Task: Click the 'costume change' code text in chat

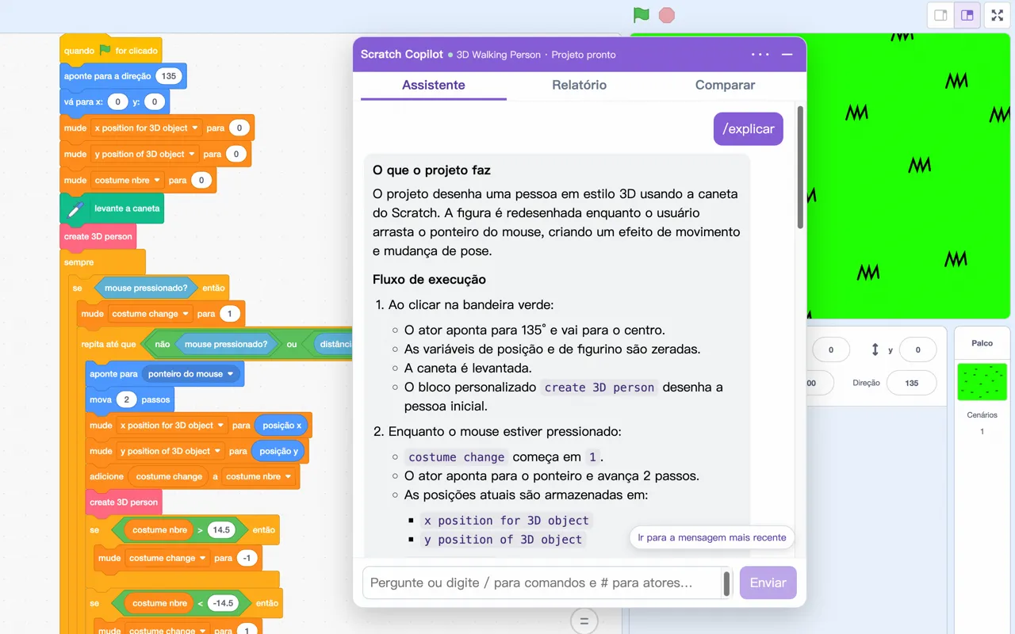Action: [456, 457]
